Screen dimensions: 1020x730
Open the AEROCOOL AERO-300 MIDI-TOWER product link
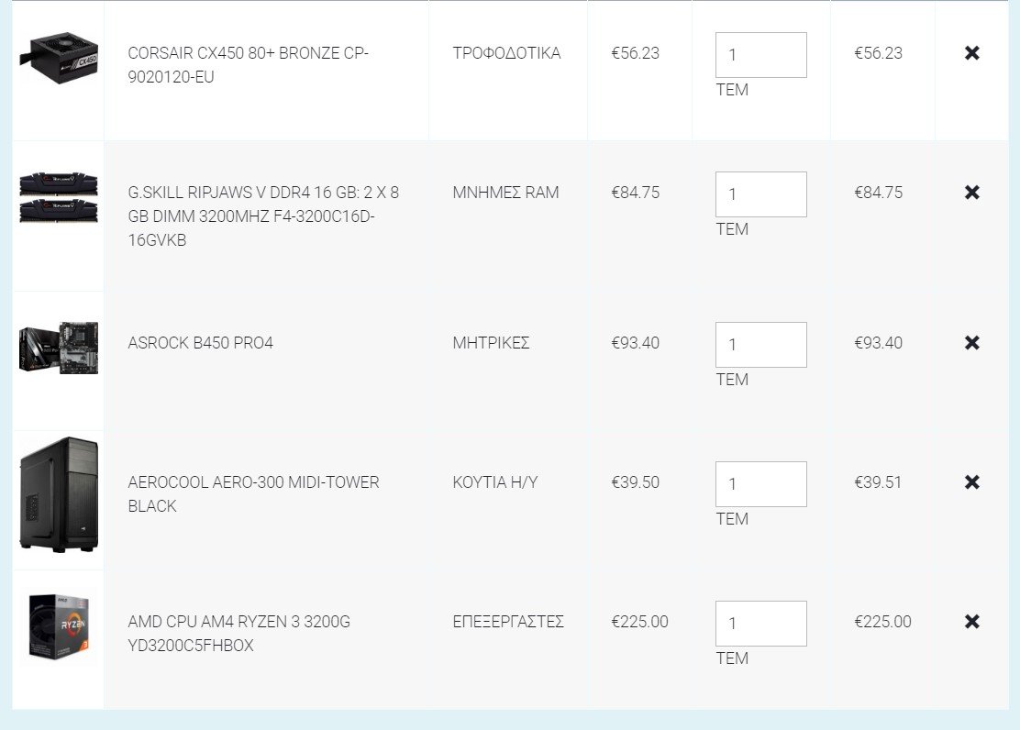tap(254, 493)
